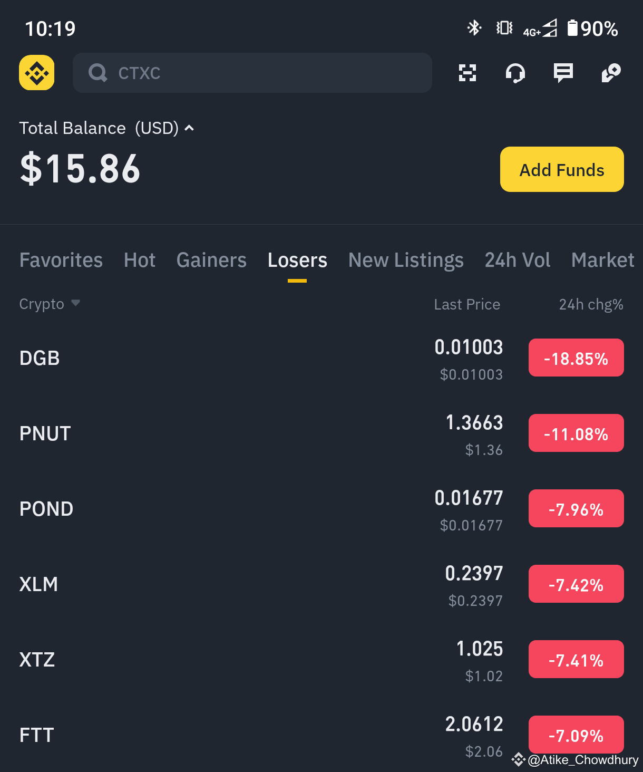
Task: Focus the CTXC search field
Action: tap(252, 73)
